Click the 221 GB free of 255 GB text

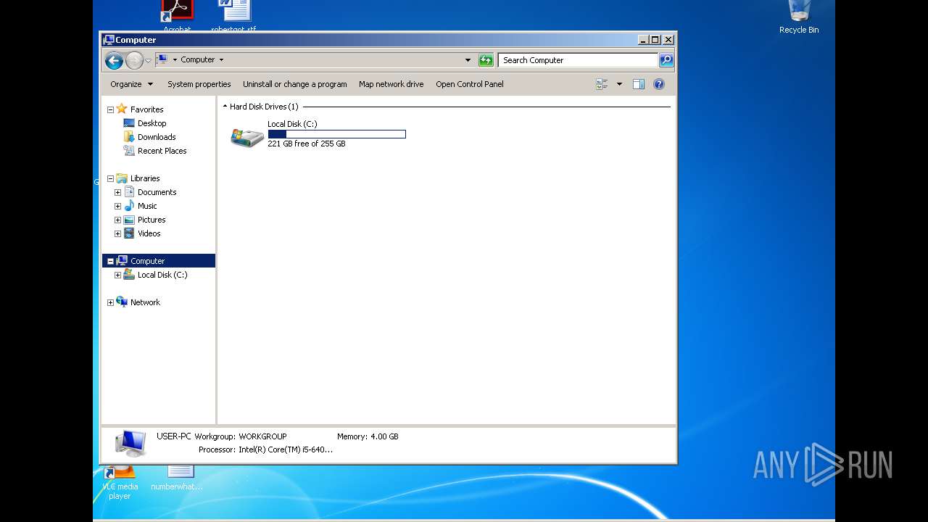[307, 144]
